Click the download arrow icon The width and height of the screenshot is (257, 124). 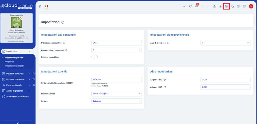[220, 6]
